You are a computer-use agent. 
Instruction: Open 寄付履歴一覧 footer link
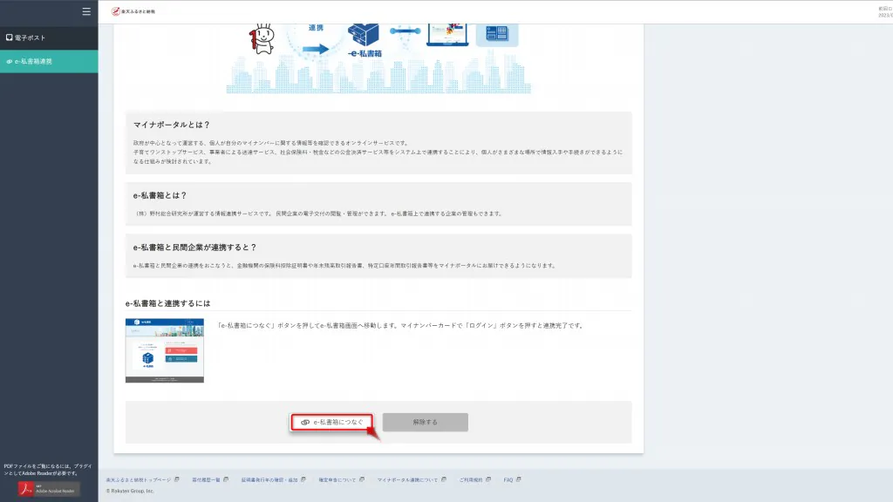pos(206,479)
